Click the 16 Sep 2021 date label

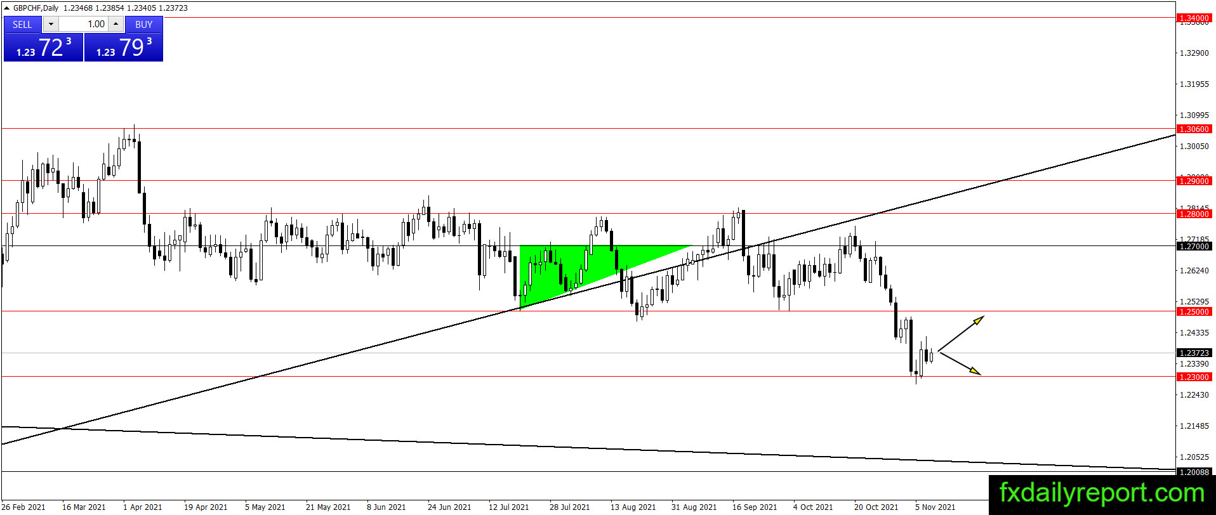coord(755,507)
